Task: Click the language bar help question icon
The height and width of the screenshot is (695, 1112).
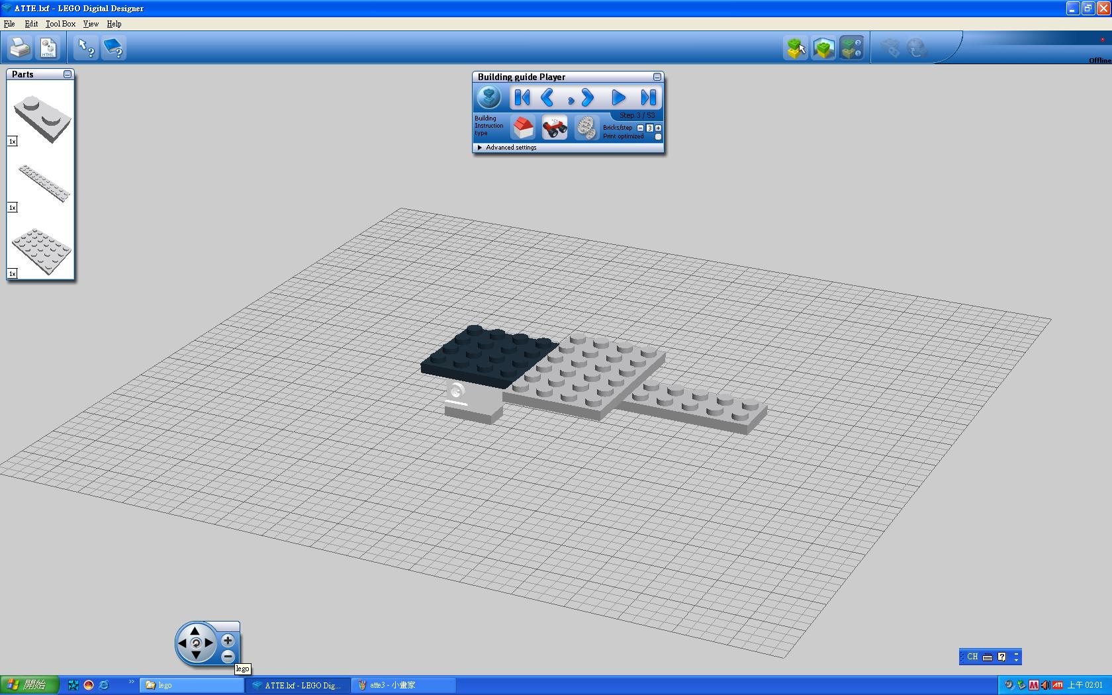Action: (1002, 657)
